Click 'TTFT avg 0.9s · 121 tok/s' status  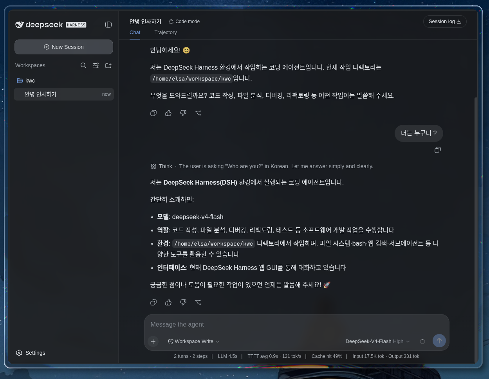tap(274, 356)
